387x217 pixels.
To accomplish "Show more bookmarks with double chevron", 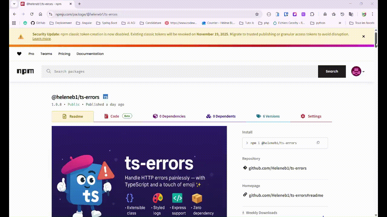I will tap(340, 23).
